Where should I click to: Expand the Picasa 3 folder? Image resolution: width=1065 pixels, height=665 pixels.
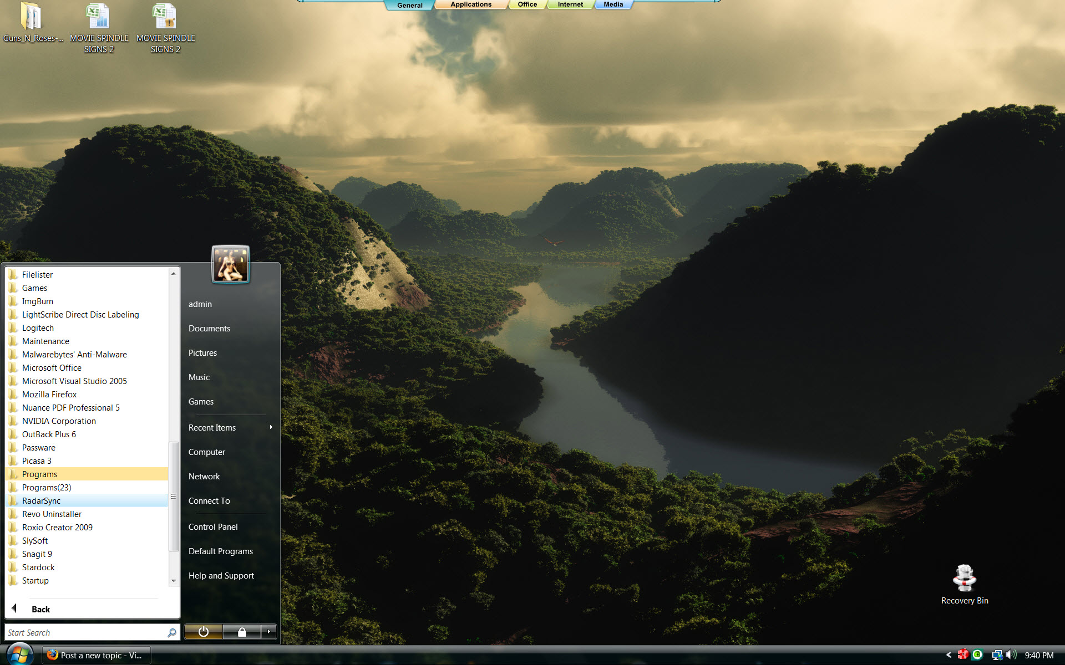(x=87, y=461)
